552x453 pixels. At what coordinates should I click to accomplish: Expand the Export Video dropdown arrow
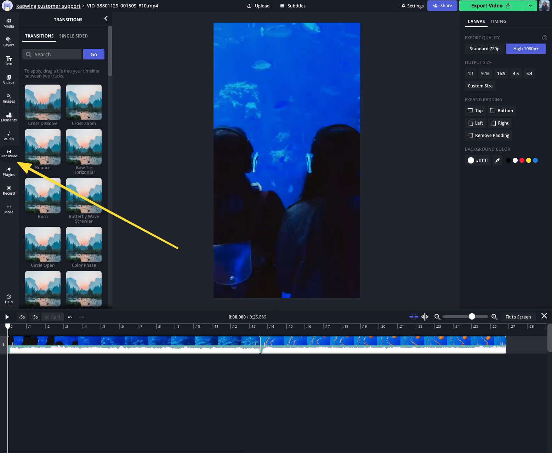(530, 6)
